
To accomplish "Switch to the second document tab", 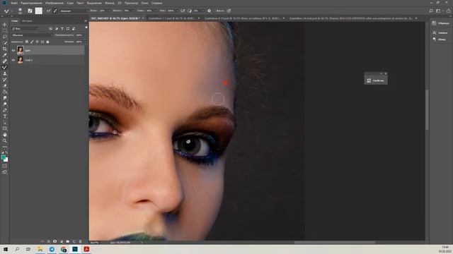I will click(172, 18).
